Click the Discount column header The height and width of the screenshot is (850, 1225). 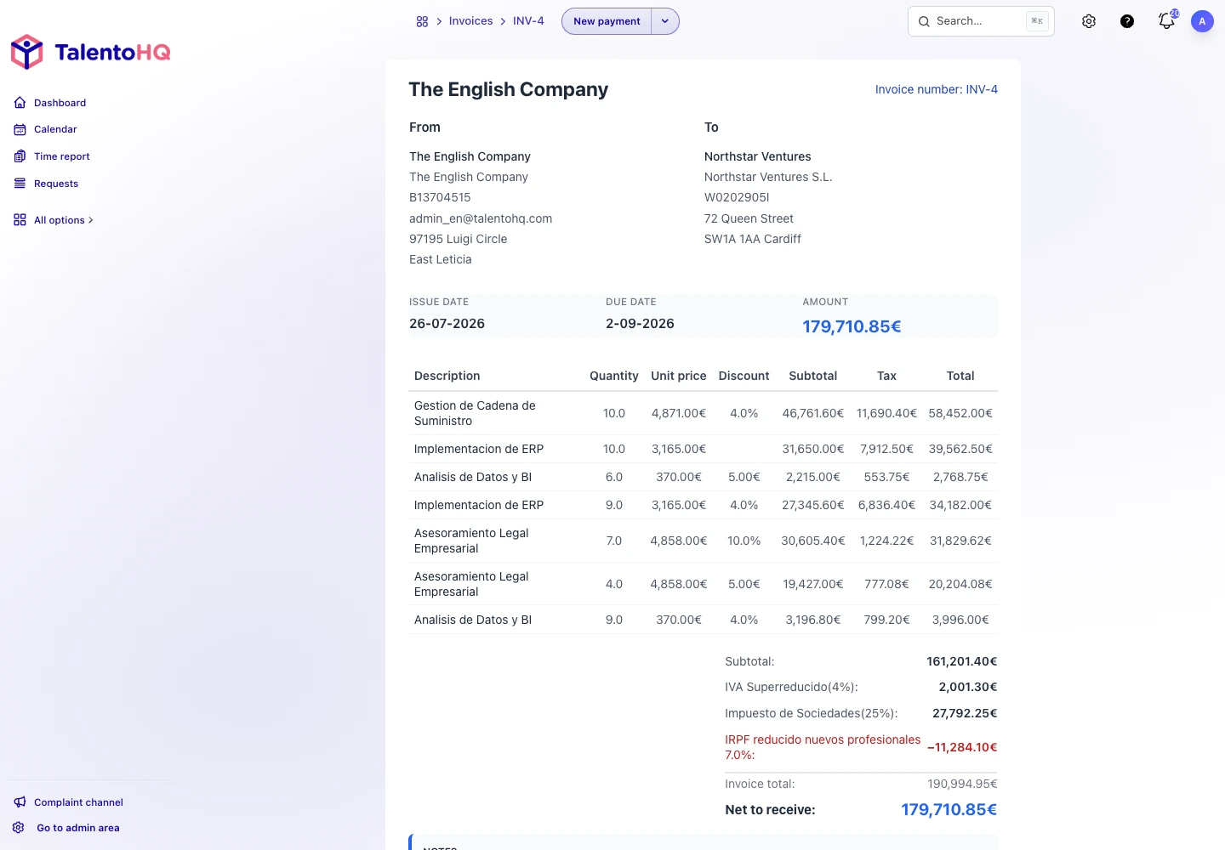[744, 376]
